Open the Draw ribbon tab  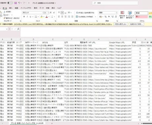(x=17, y=8)
